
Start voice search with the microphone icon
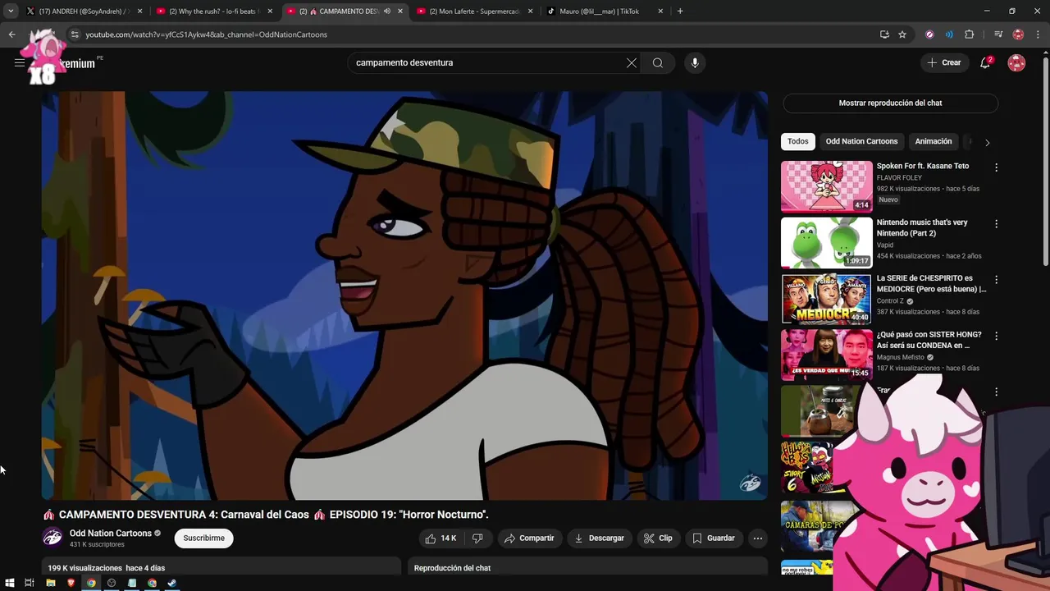[x=695, y=62]
